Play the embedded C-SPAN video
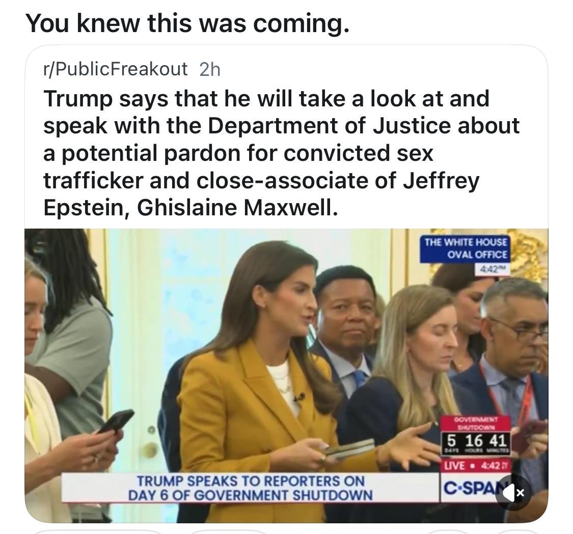This screenshot has width=573, height=534. pos(286,376)
